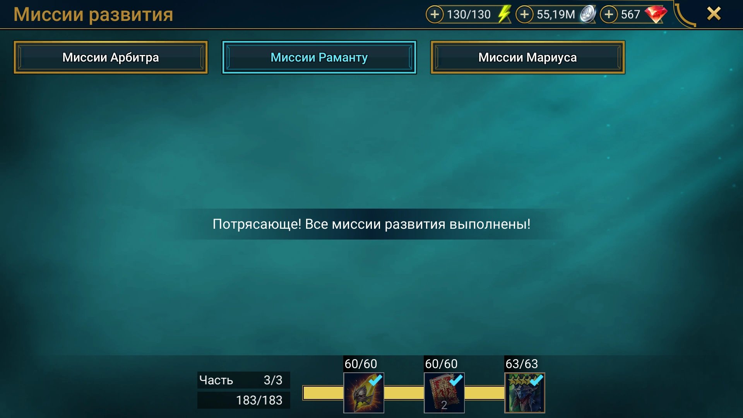Viewport: 743px width, 418px height.
Task: Open the helmet artifact reward at 60/60
Action: coord(364,393)
